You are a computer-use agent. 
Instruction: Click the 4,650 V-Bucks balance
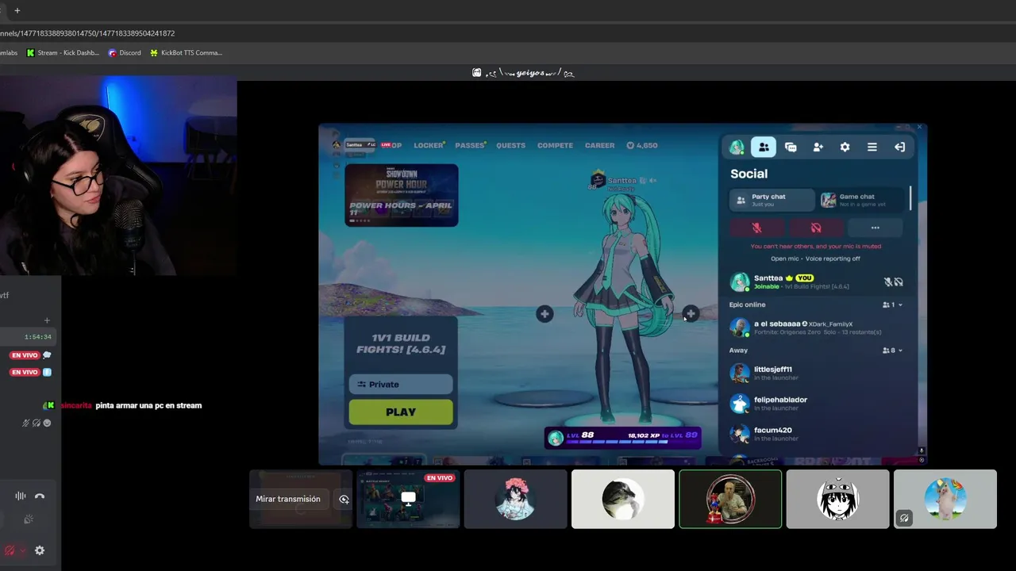coord(641,145)
